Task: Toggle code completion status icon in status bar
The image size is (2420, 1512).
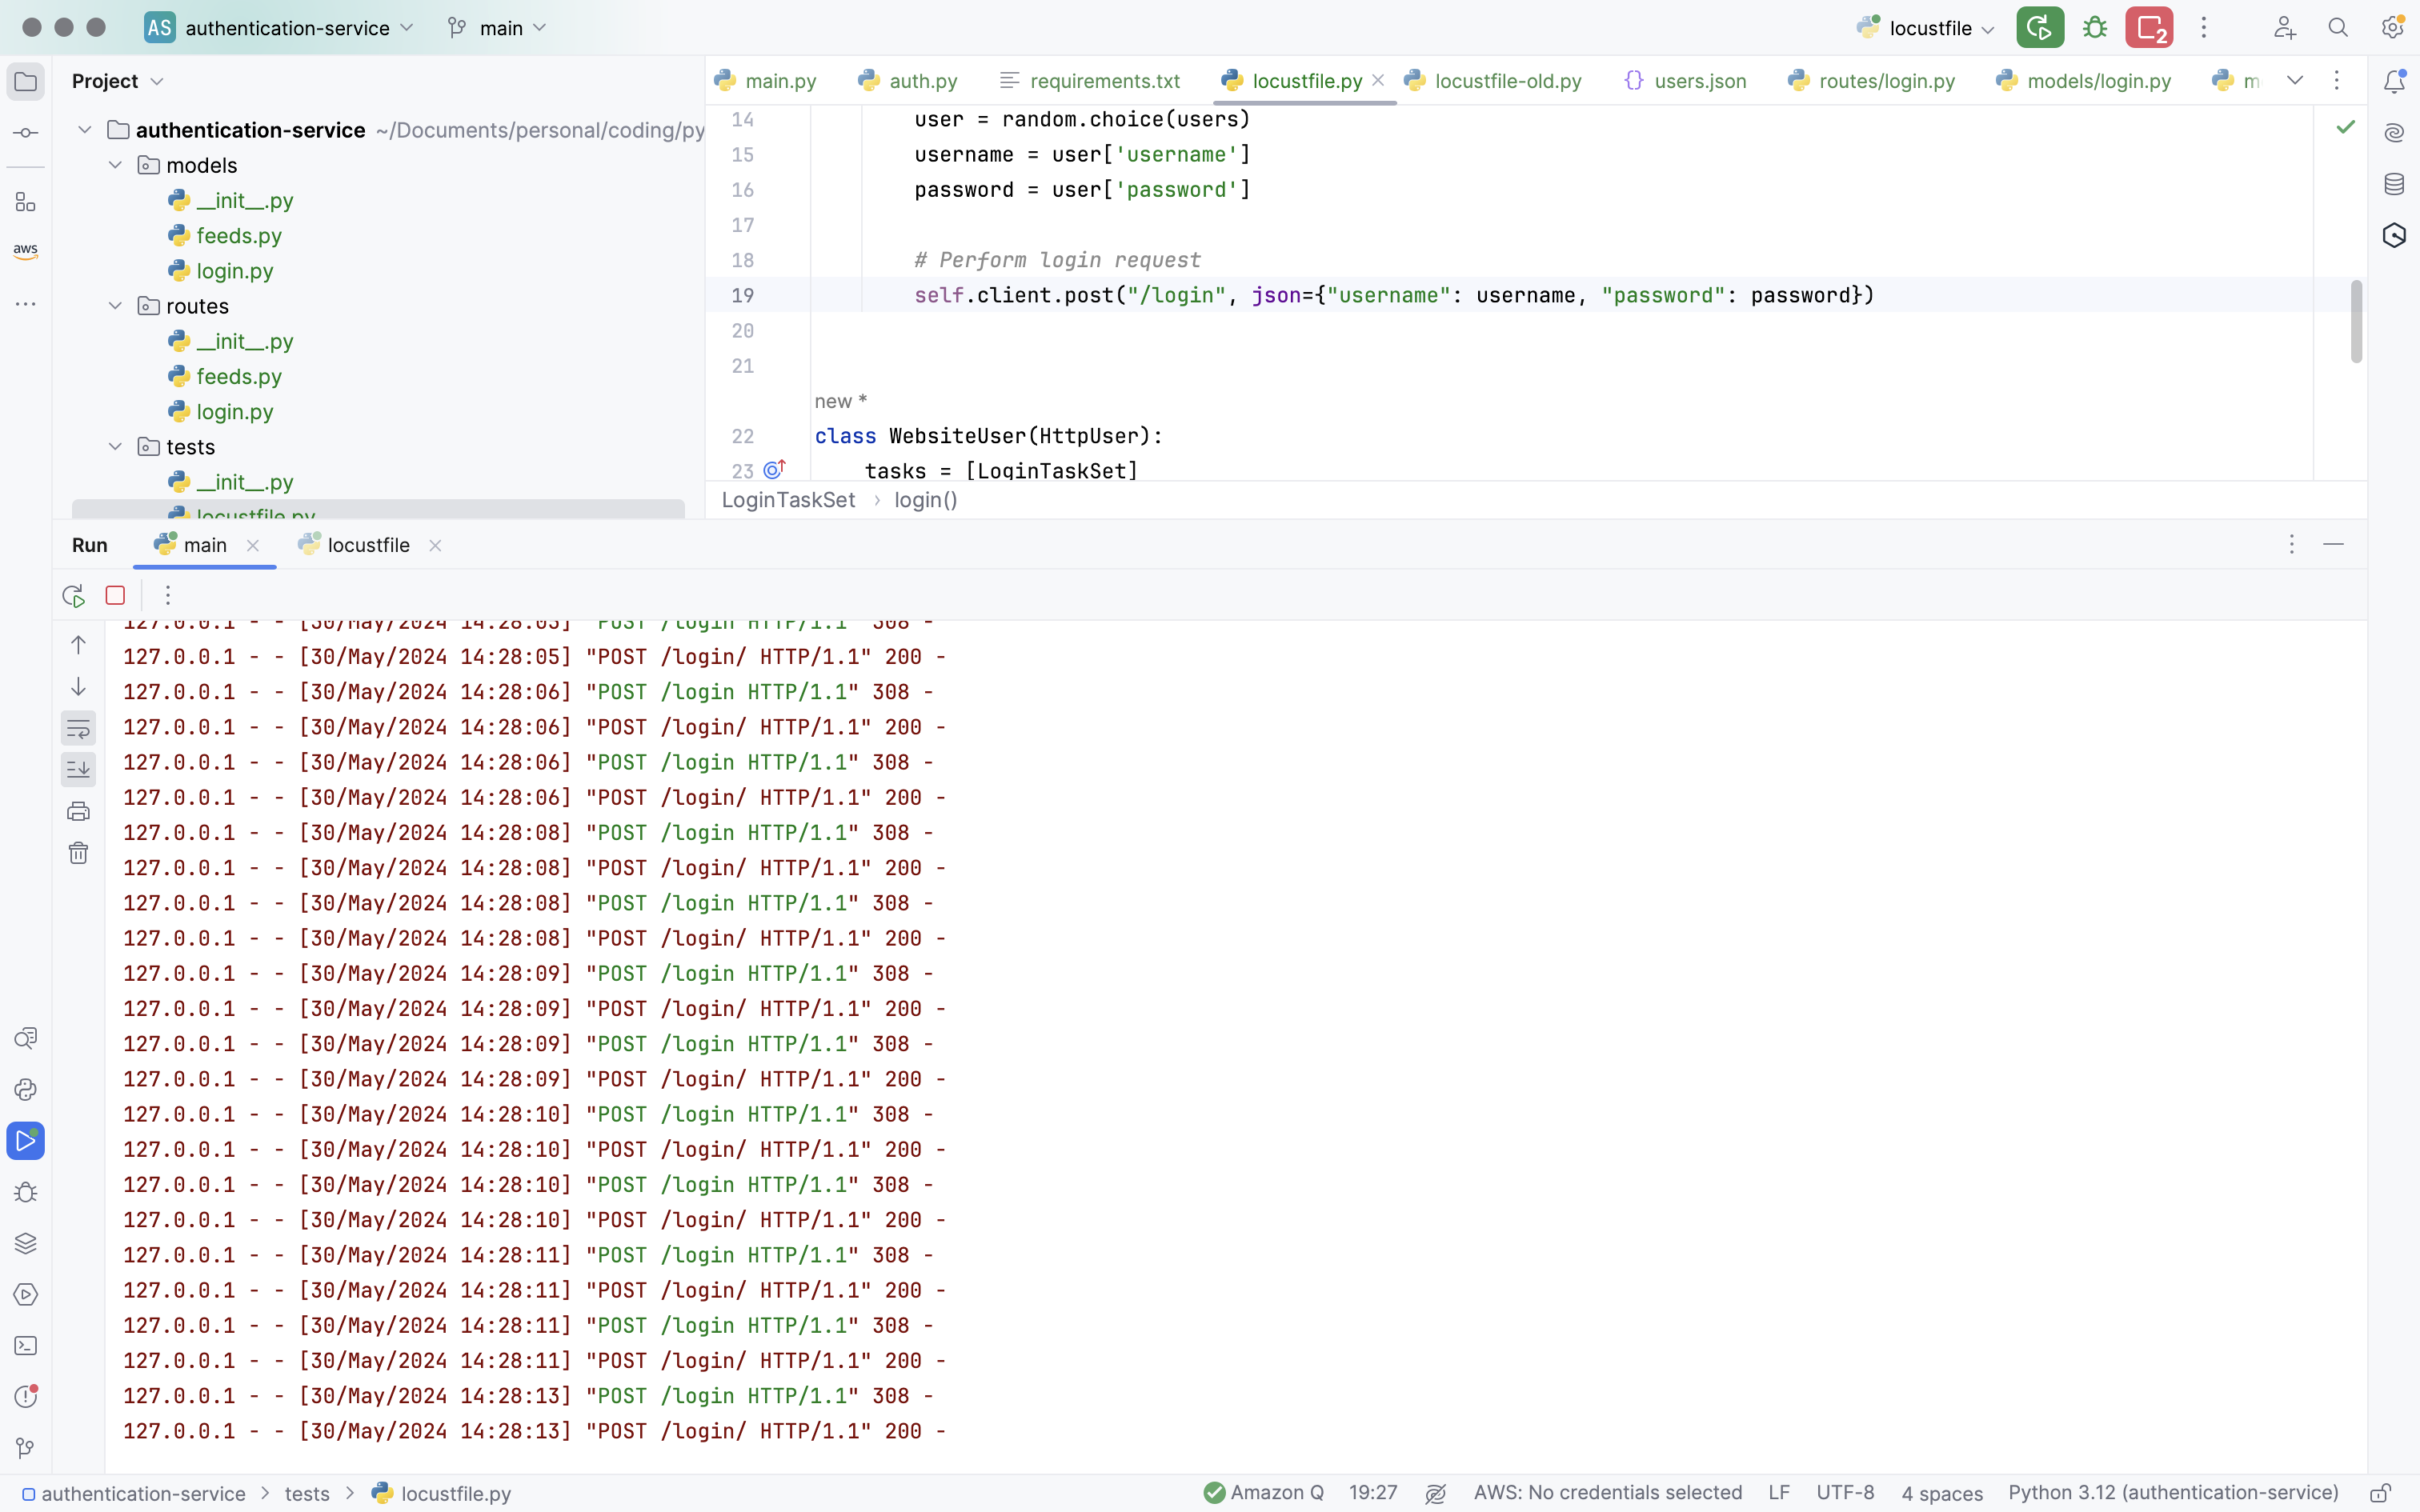Action: [x=1436, y=1493]
